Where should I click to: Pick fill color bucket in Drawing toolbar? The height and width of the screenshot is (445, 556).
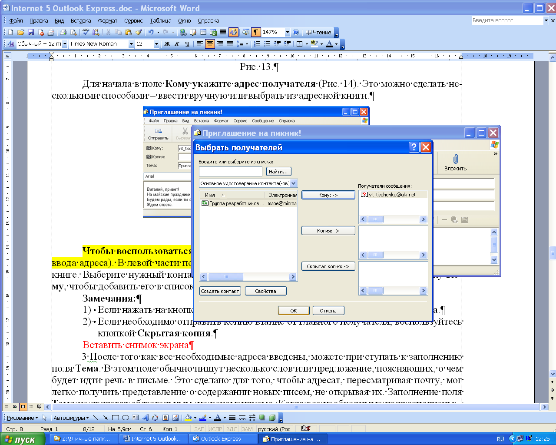point(189,418)
